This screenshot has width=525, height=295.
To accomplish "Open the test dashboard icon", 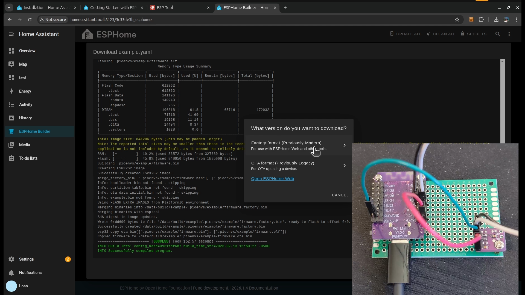I will click(x=11, y=78).
